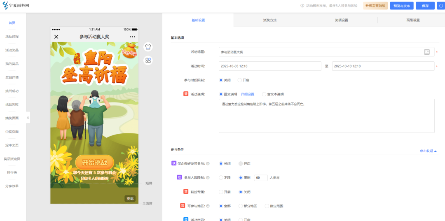Open the end time picker 2025-10-10 12:18

[383, 66]
